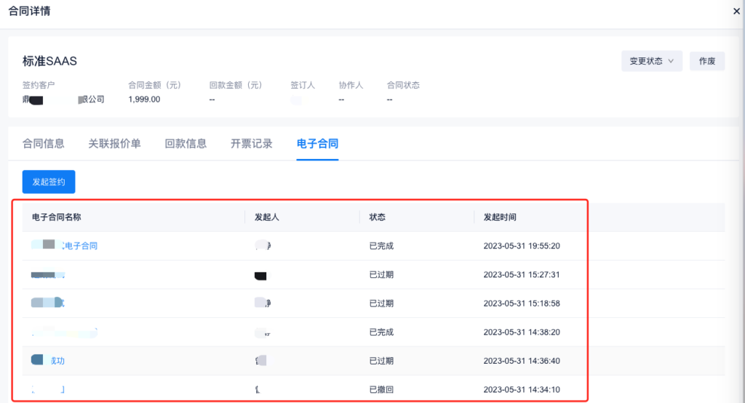Screen dimensions: 745x403
Task: Switch to the 合同信息 tab
Action: [44, 144]
